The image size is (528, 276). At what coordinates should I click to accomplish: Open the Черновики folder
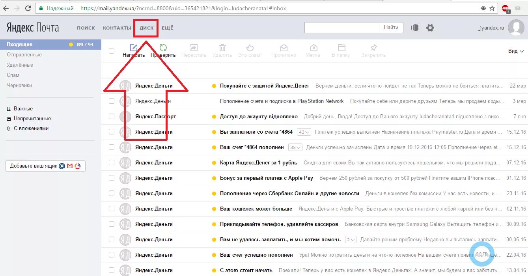[19, 86]
